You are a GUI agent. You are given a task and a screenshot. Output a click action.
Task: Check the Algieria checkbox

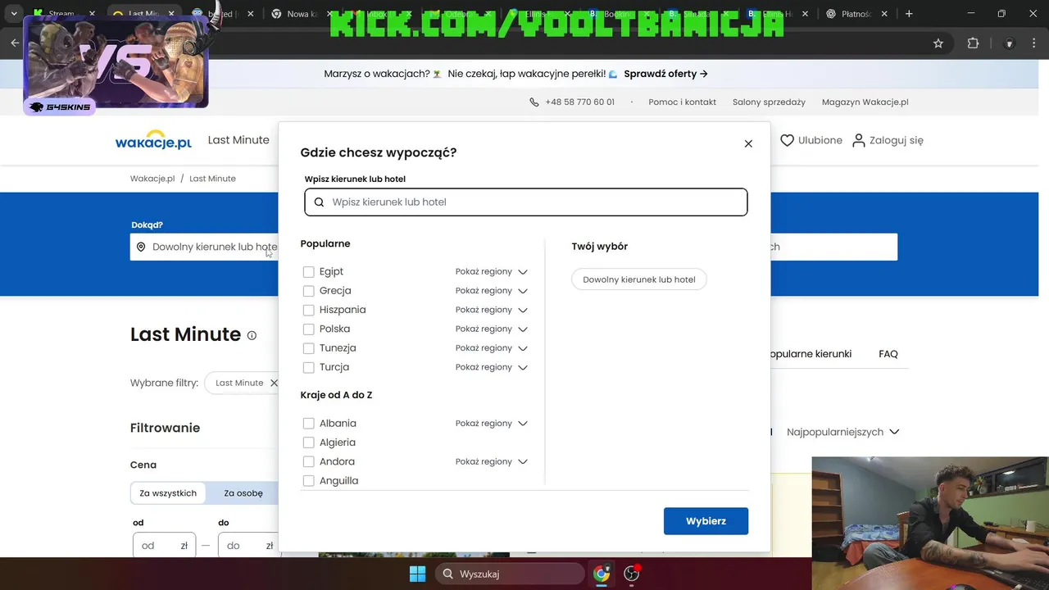click(309, 442)
